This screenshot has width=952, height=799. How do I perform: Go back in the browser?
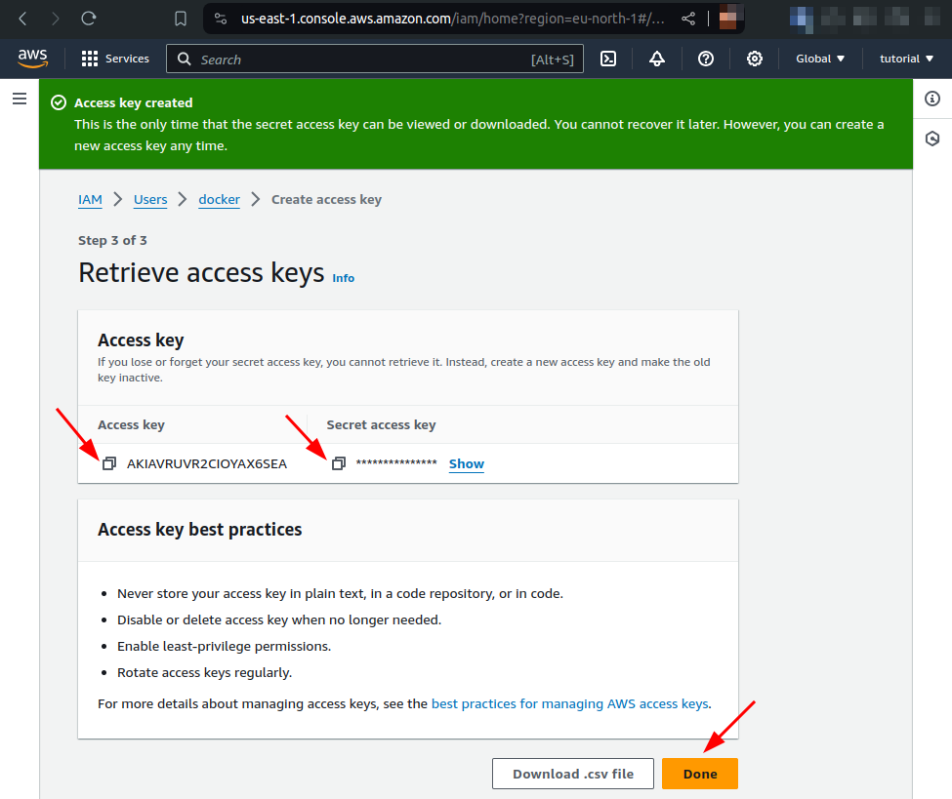pyautogui.click(x=22, y=19)
